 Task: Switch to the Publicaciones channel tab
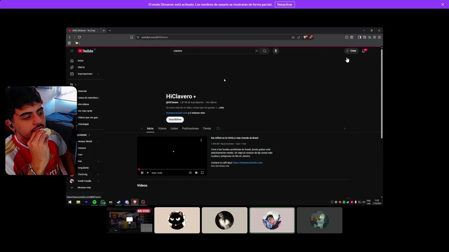click(190, 128)
